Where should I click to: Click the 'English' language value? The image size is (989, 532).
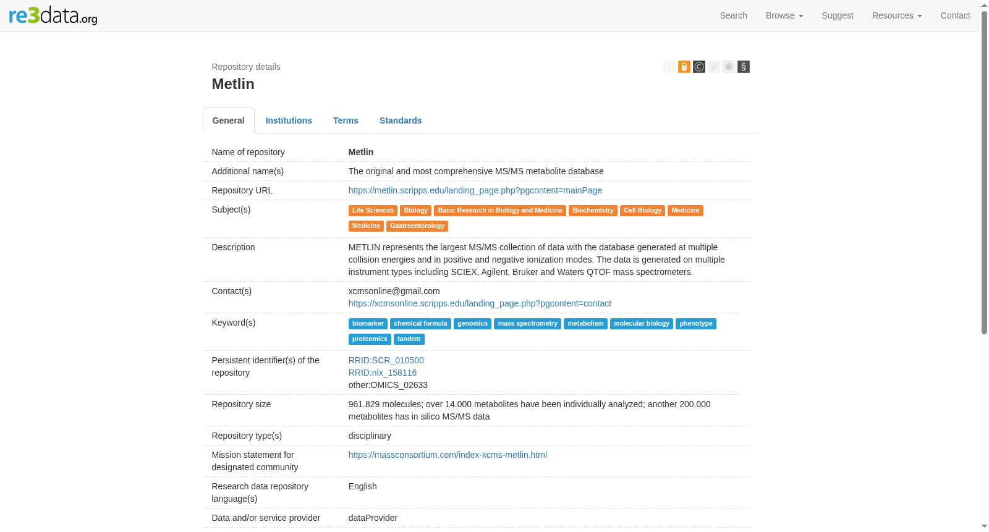coord(363,486)
